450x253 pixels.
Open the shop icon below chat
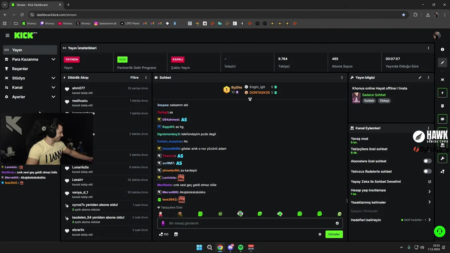(x=176, y=234)
